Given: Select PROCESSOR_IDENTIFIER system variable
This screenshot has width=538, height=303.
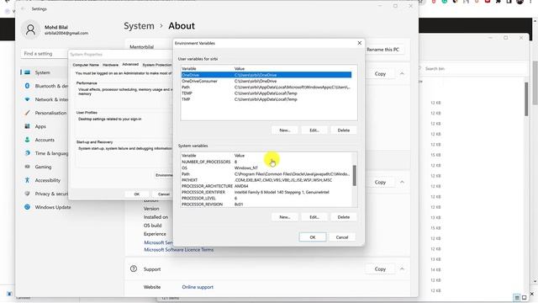Looking at the screenshot, I should [266, 193].
